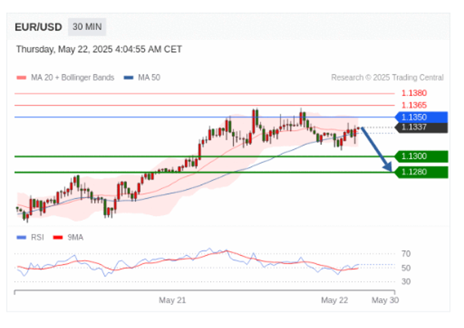Viewport: 464px width, 328px height.
Task: Click the 30 MIN timeframe badge
Action: (x=87, y=27)
